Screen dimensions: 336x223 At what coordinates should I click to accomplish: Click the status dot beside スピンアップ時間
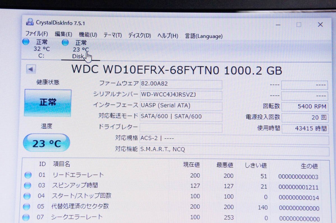pos(28,185)
